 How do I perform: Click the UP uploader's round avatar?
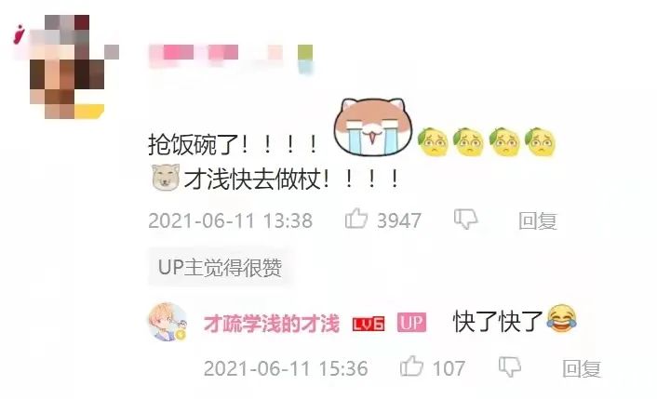(168, 322)
